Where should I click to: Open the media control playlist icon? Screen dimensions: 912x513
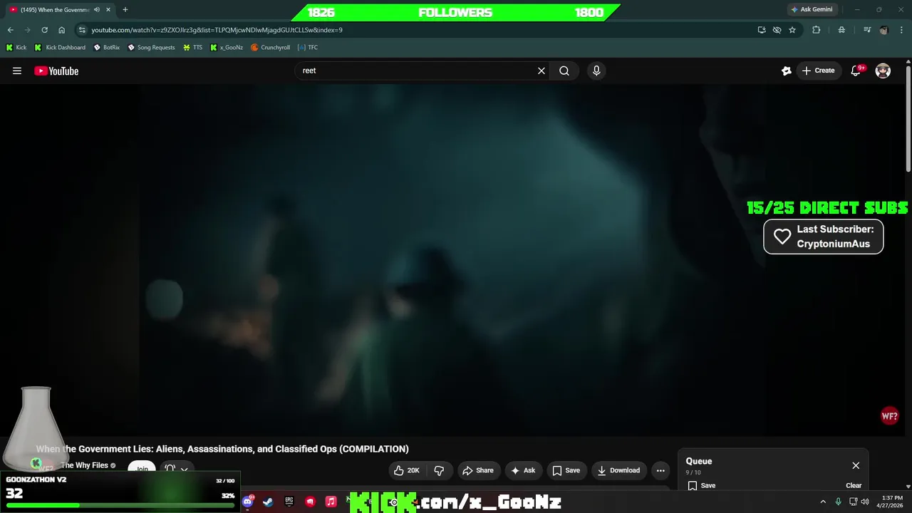pyautogui.click(x=867, y=30)
